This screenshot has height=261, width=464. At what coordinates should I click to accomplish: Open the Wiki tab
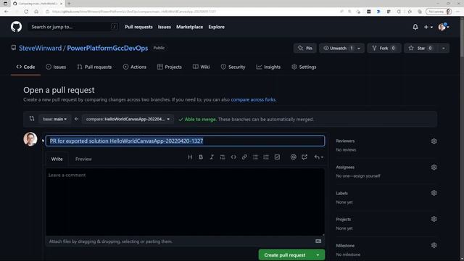(x=202, y=67)
